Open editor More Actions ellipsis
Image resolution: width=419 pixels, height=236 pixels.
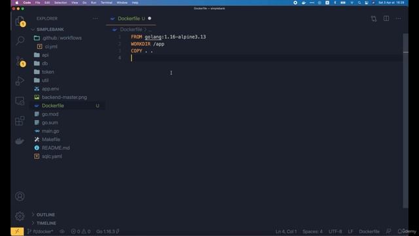[399, 18]
